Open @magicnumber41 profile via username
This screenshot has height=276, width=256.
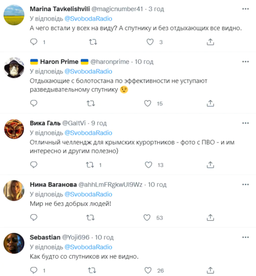(x=118, y=9)
